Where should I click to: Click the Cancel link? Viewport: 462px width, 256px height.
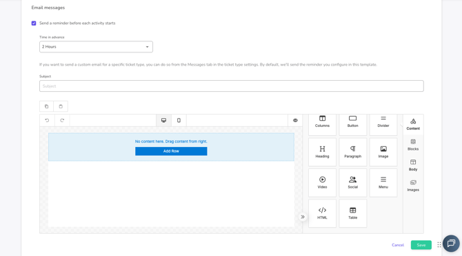(x=398, y=245)
